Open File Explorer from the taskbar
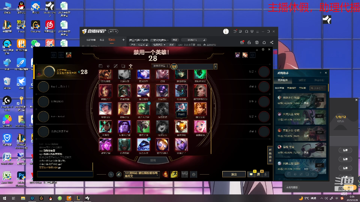 click(23, 198)
